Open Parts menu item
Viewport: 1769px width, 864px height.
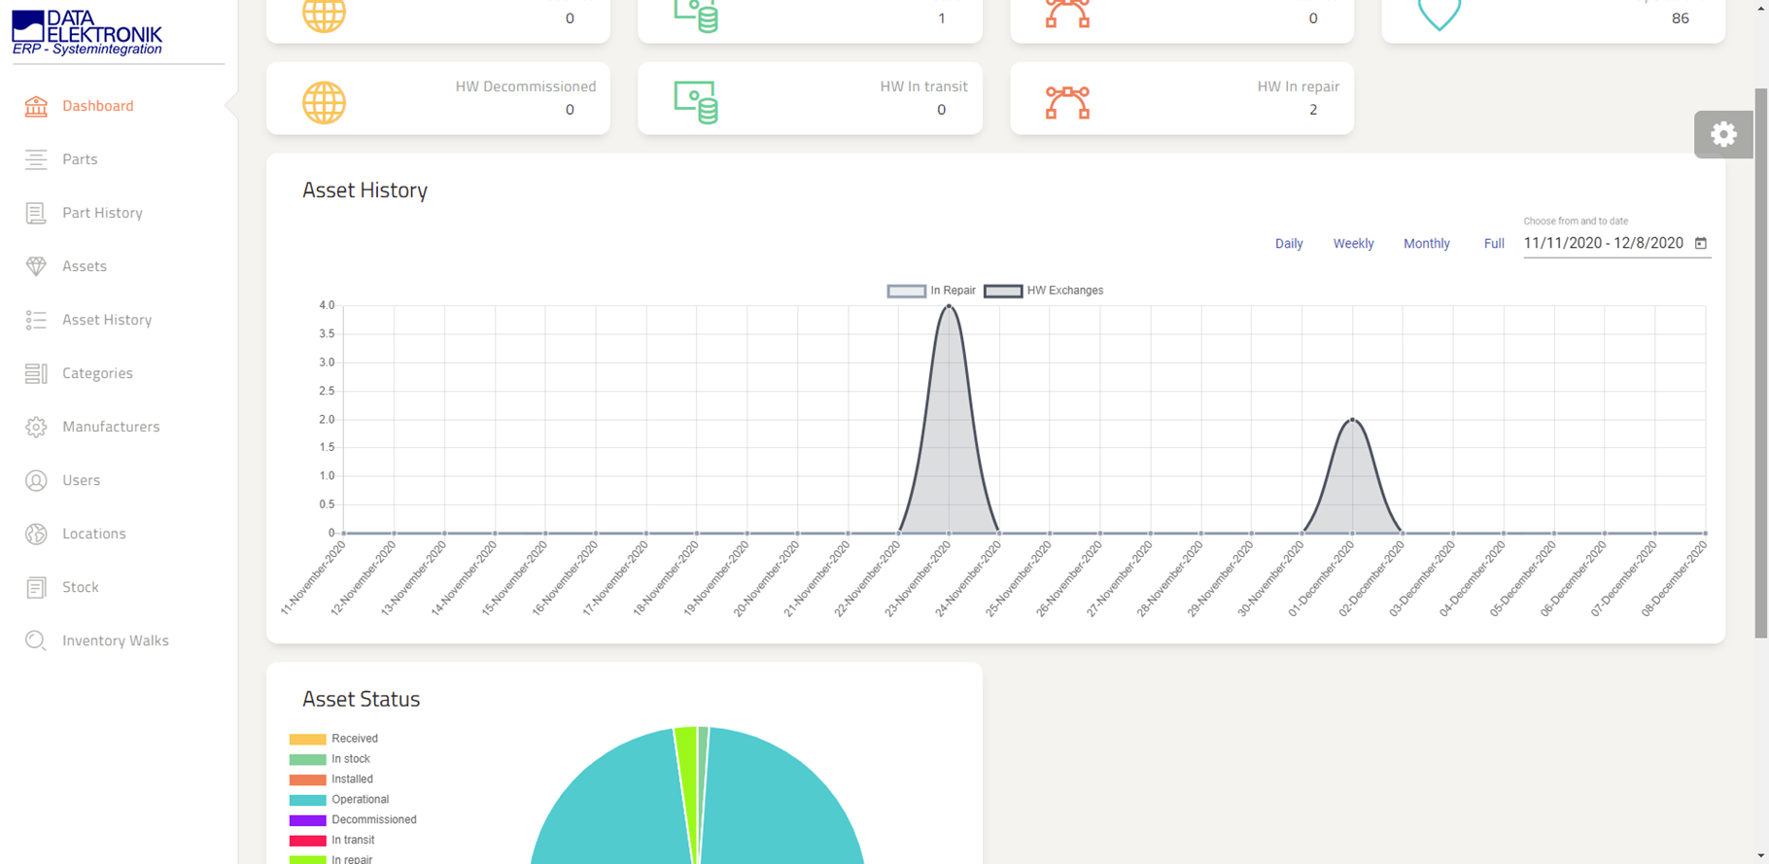click(80, 158)
